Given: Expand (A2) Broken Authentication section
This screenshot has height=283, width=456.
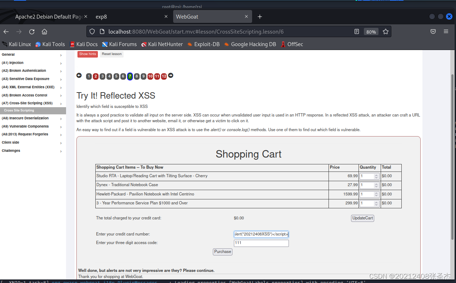Looking at the screenshot, I should click(33, 71).
